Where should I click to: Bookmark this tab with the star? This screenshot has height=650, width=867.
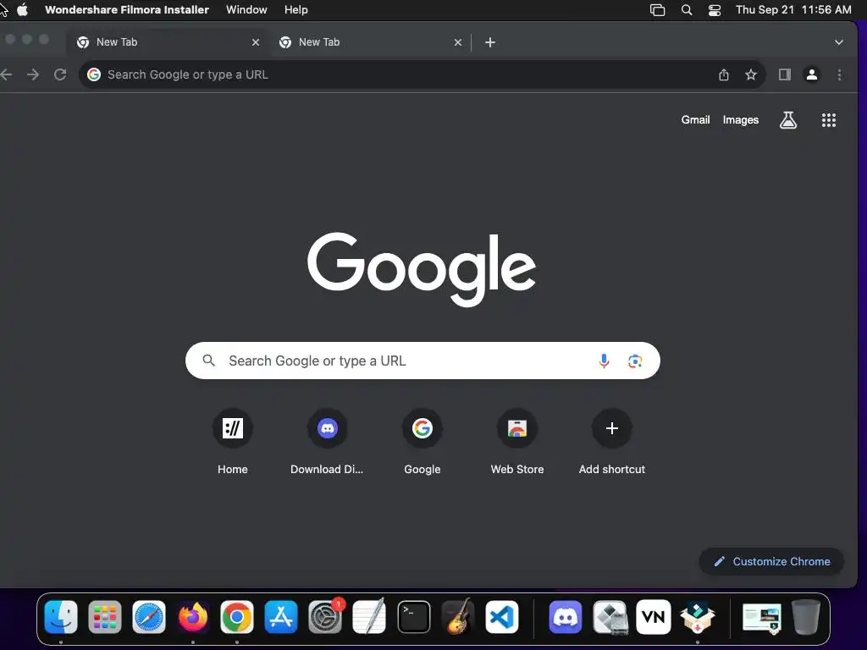tap(750, 74)
